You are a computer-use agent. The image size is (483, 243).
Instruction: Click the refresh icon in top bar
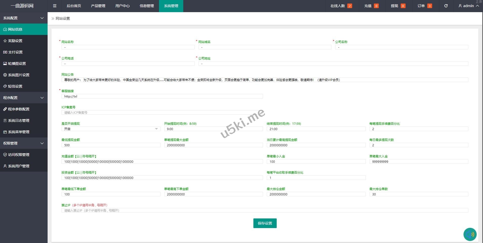446,6
